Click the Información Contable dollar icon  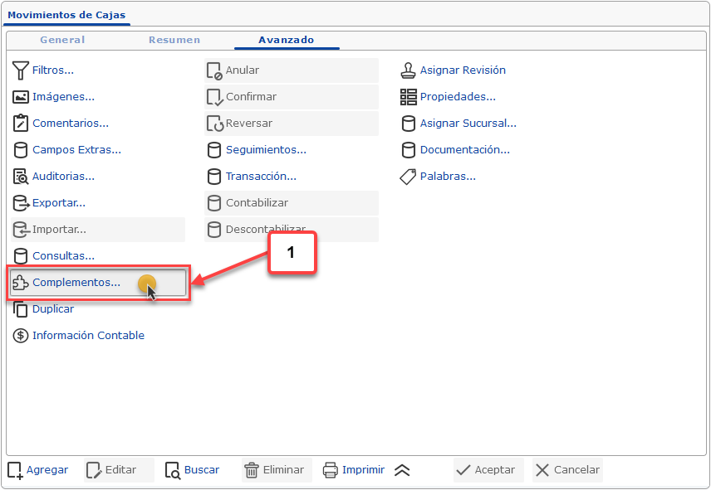click(x=21, y=336)
